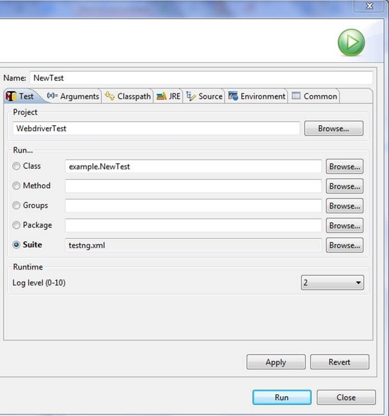
Task: Run the NewTest configuration
Action: (x=282, y=397)
